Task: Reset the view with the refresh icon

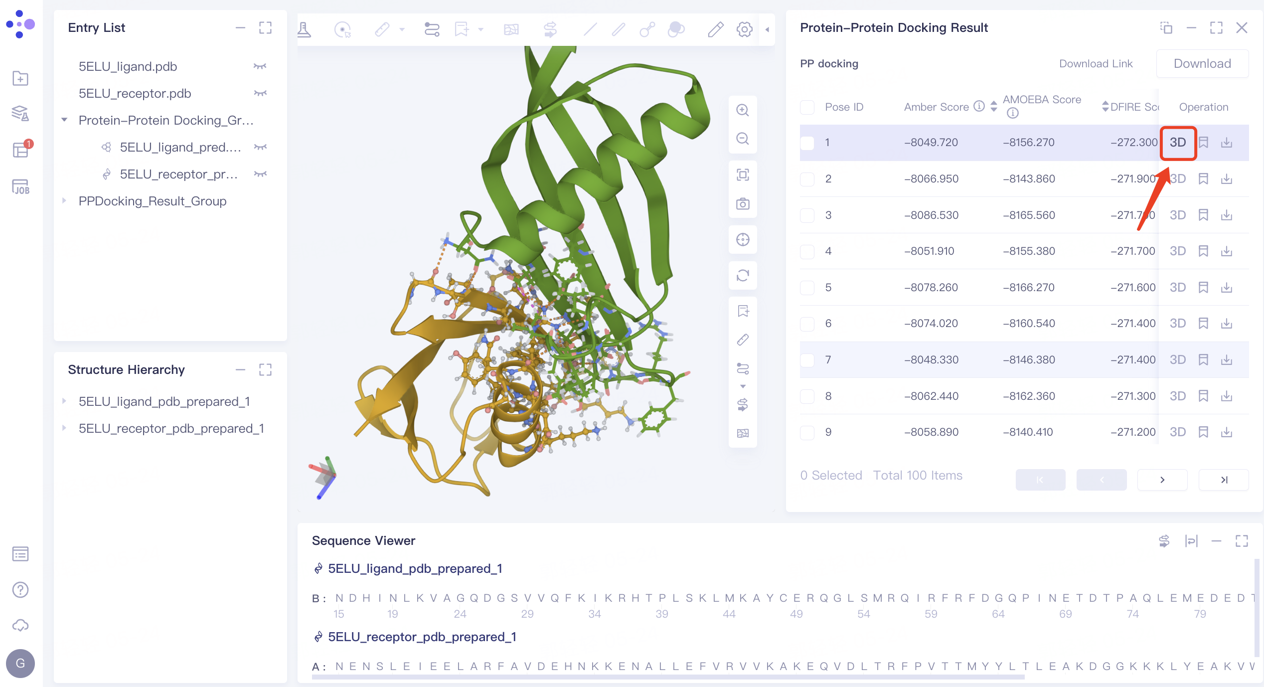Action: point(743,275)
